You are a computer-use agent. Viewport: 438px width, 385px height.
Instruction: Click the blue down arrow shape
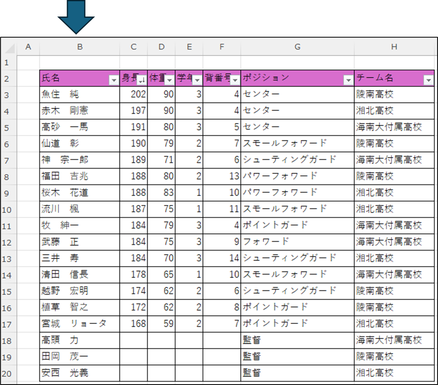click(76, 16)
